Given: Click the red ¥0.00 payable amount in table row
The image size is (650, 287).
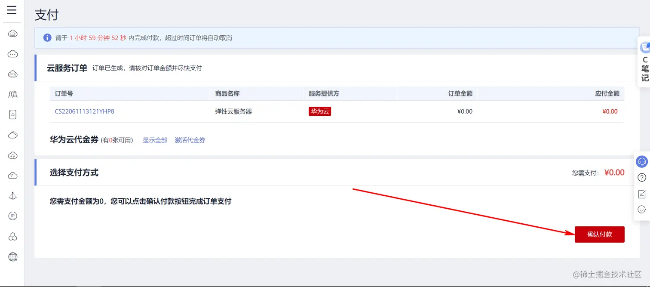Looking at the screenshot, I should tap(610, 111).
